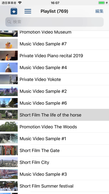Tap the bridge thumbnail for Sample #3

coord(9,174)
